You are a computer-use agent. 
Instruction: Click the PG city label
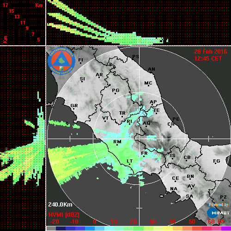tap(115, 90)
